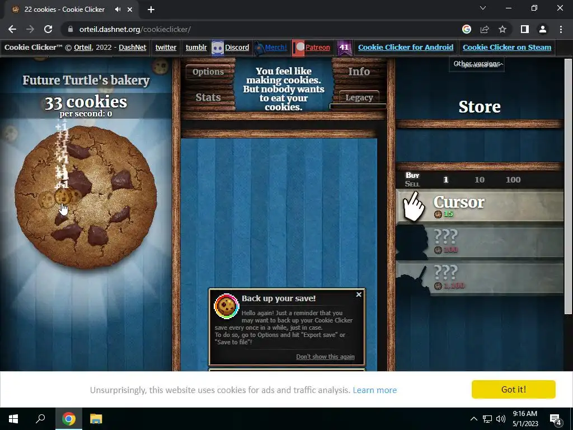Open the tab search chevron

coord(483,8)
